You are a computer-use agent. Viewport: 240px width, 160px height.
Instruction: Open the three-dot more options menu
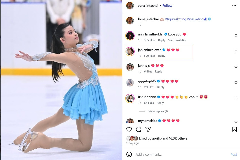tap(234, 6)
